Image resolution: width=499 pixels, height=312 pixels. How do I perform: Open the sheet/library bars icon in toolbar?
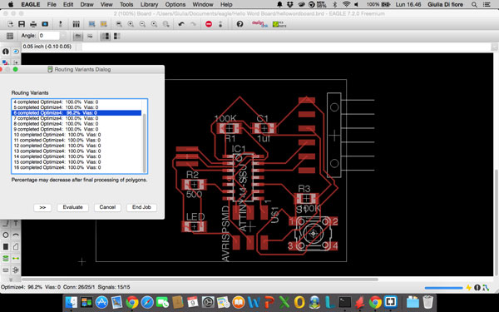(76, 24)
